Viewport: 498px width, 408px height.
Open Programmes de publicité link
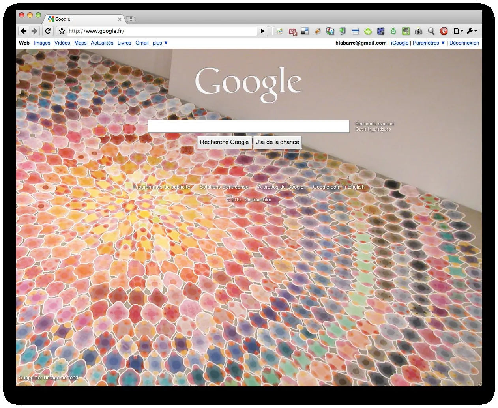click(162, 187)
